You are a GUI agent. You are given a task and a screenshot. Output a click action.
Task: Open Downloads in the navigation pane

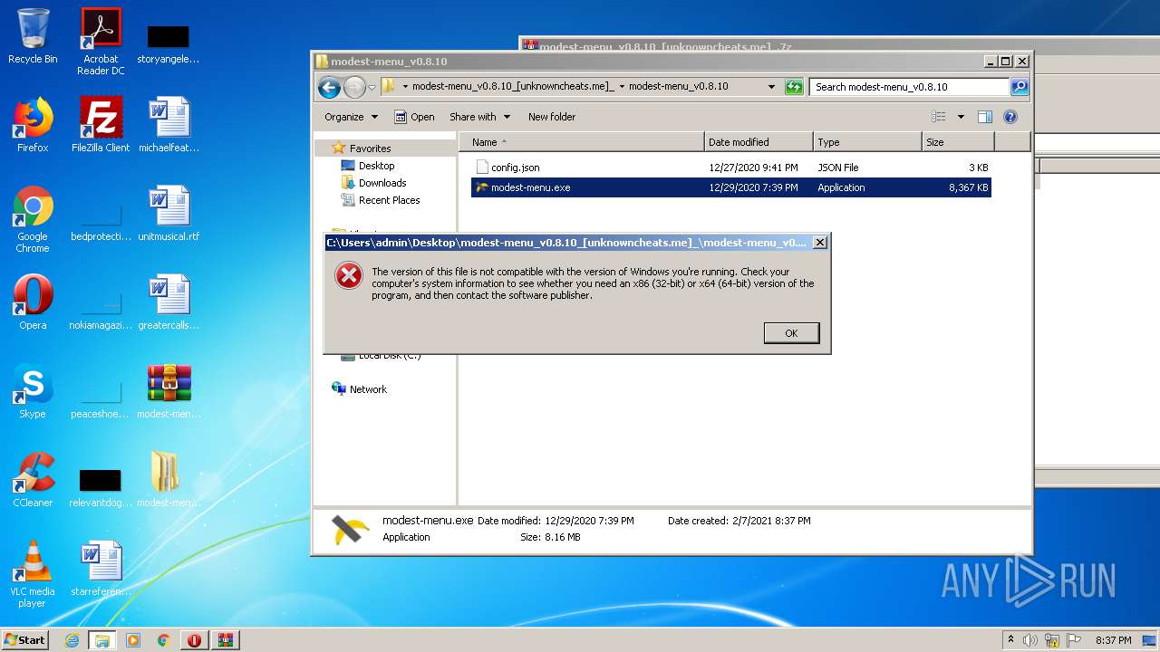[x=382, y=183]
